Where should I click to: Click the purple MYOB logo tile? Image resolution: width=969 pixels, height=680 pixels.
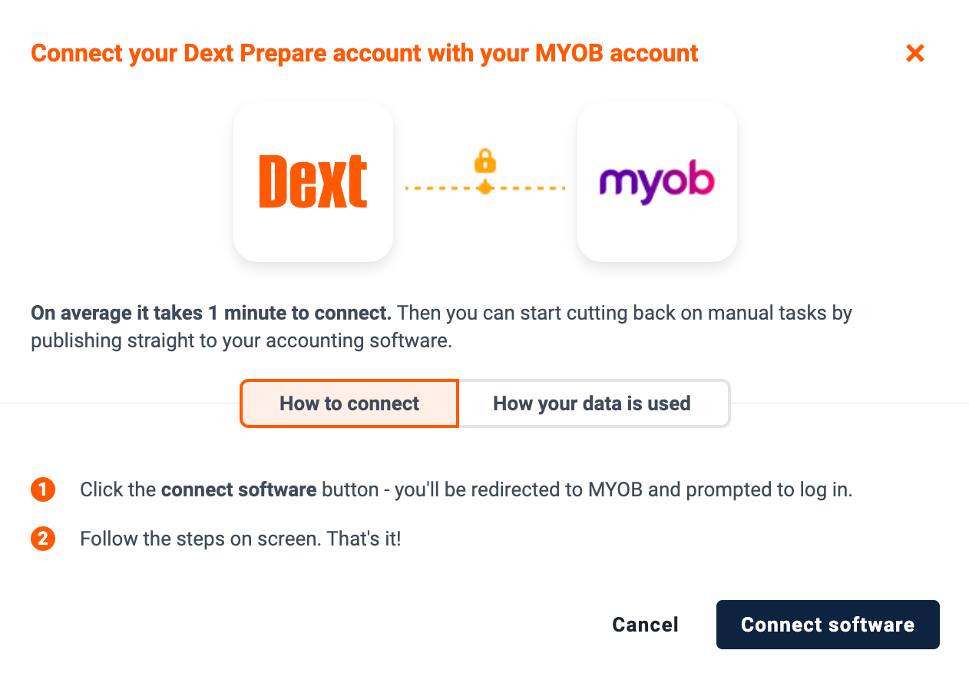tap(657, 182)
